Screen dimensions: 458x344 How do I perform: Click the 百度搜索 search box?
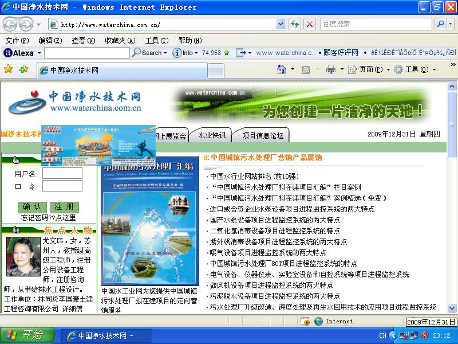click(376, 24)
